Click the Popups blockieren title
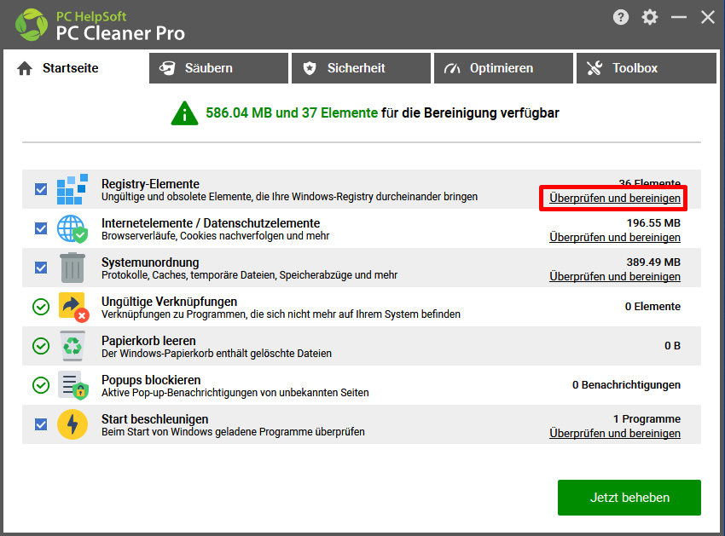 click(151, 380)
